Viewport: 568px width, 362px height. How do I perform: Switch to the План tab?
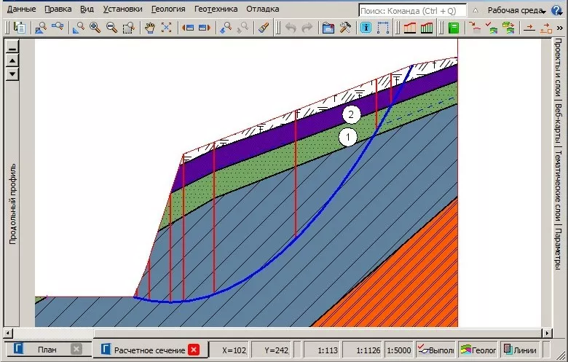point(47,350)
